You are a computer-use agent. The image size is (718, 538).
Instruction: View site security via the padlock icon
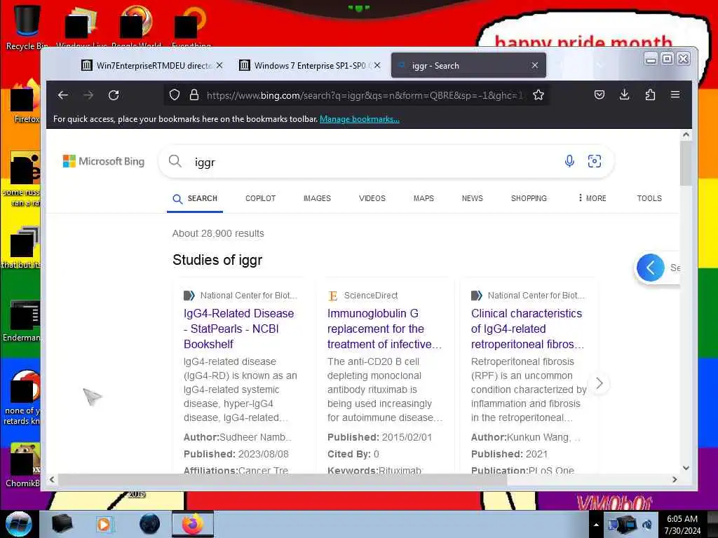pos(194,95)
